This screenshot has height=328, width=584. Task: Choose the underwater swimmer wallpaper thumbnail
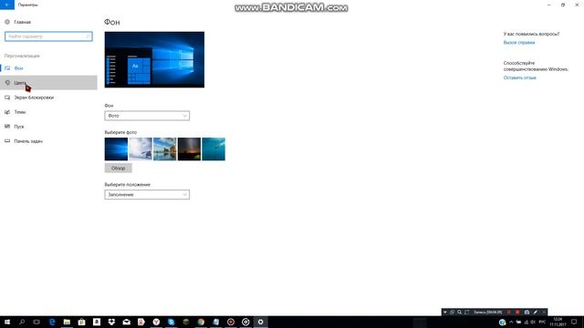pos(214,149)
